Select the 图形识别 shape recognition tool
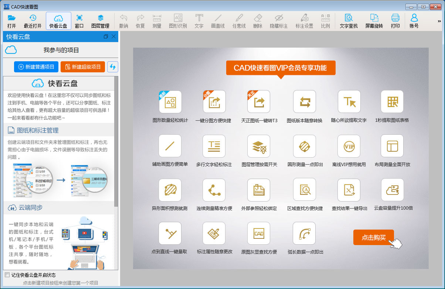Screen dimensions: 445x289 178,21
